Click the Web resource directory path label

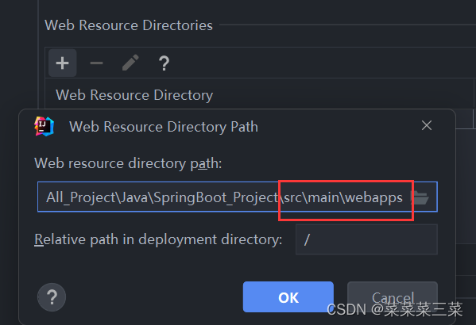coord(128,163)
